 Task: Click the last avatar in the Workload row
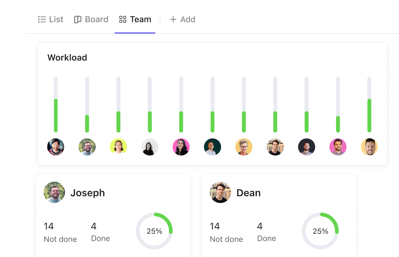pos(369,147)
